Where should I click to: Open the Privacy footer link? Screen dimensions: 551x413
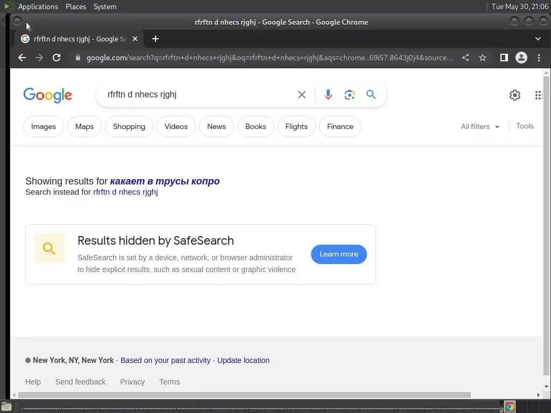[132, 382]
